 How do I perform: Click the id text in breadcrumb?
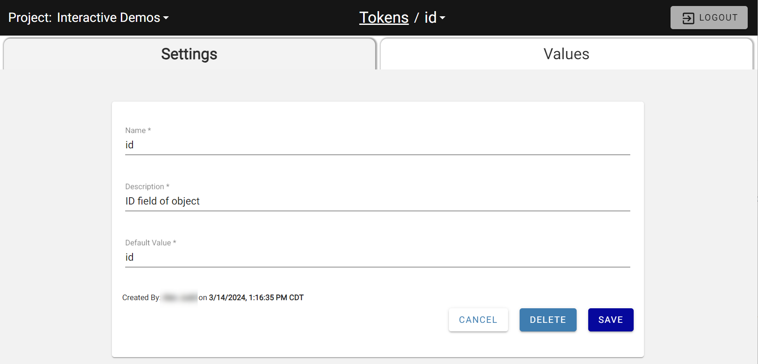pyautogui.click(x=430, y=18)
